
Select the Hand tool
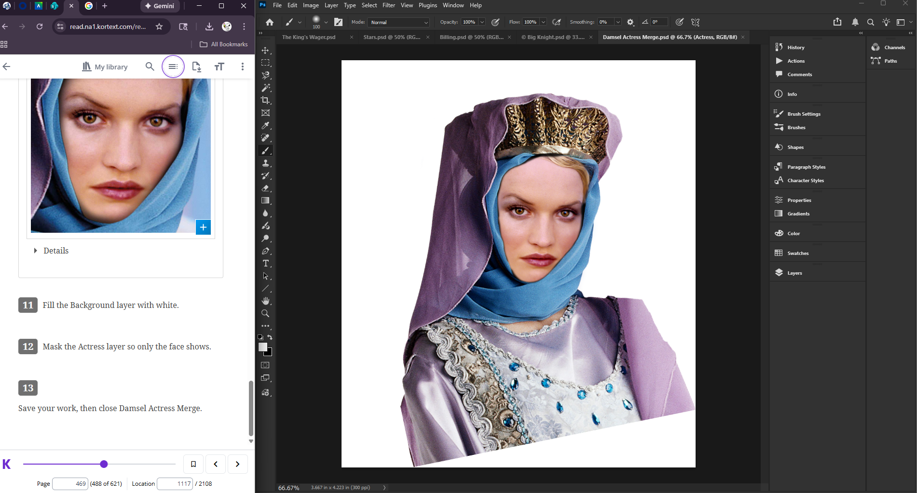pos(265,301)
